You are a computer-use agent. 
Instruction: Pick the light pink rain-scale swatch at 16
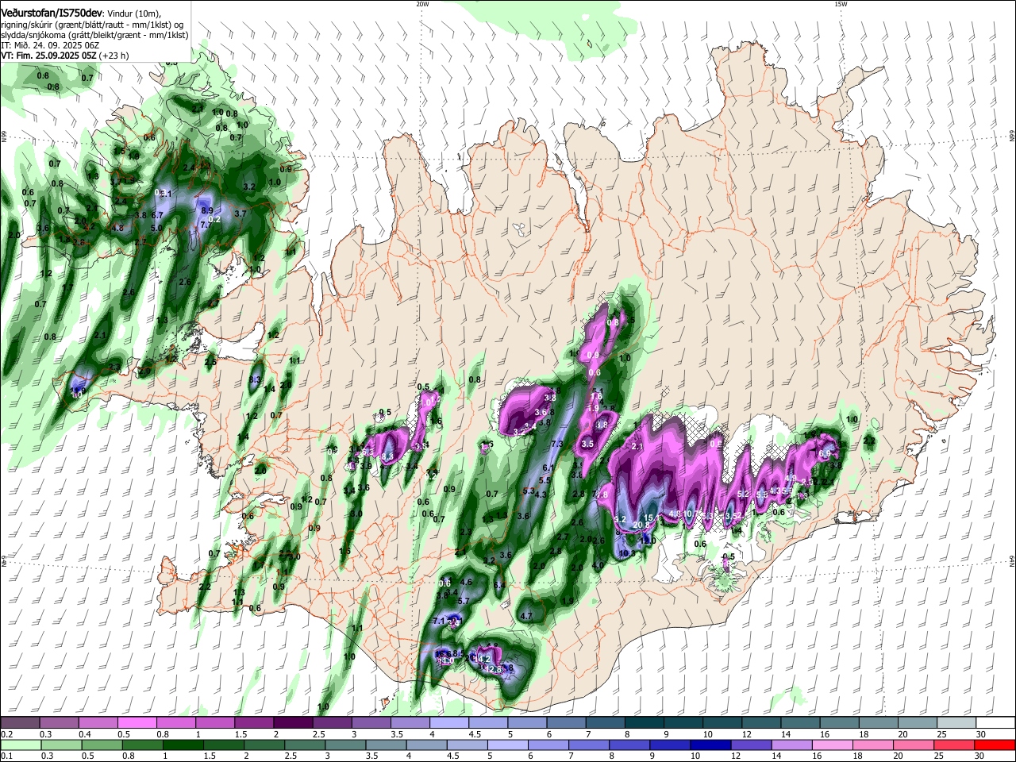833,745
